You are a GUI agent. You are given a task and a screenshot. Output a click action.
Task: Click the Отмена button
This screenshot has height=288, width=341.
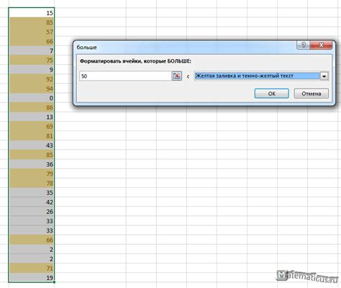click(312, 94)
